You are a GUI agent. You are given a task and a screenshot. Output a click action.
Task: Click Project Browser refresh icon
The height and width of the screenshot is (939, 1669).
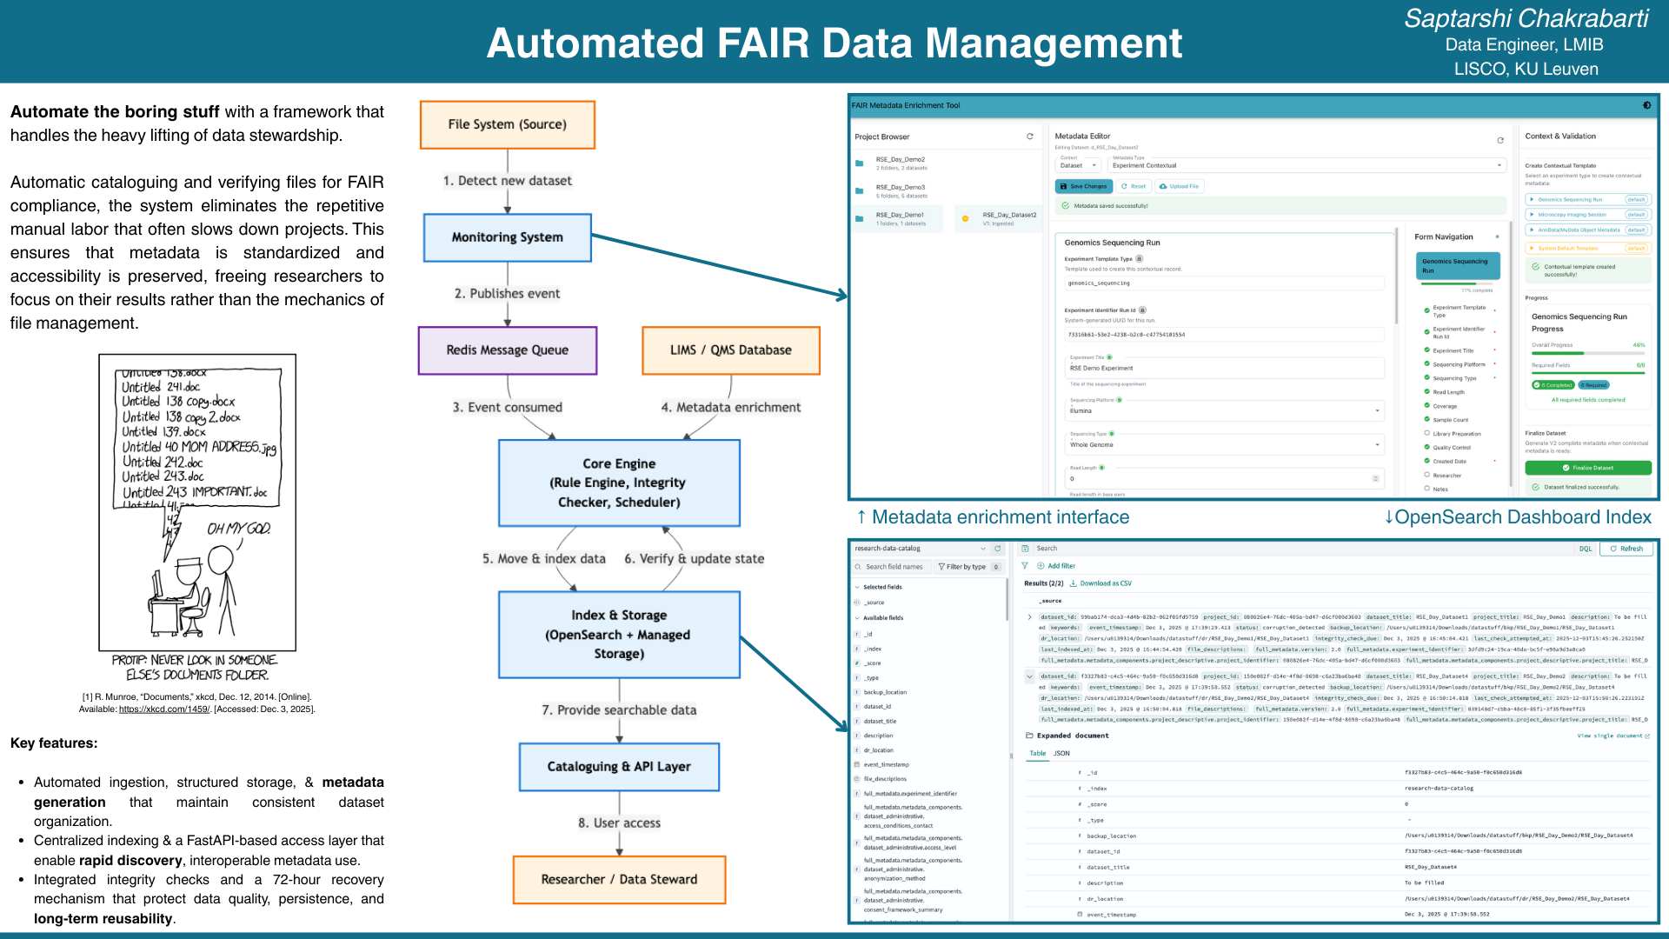1030,137
